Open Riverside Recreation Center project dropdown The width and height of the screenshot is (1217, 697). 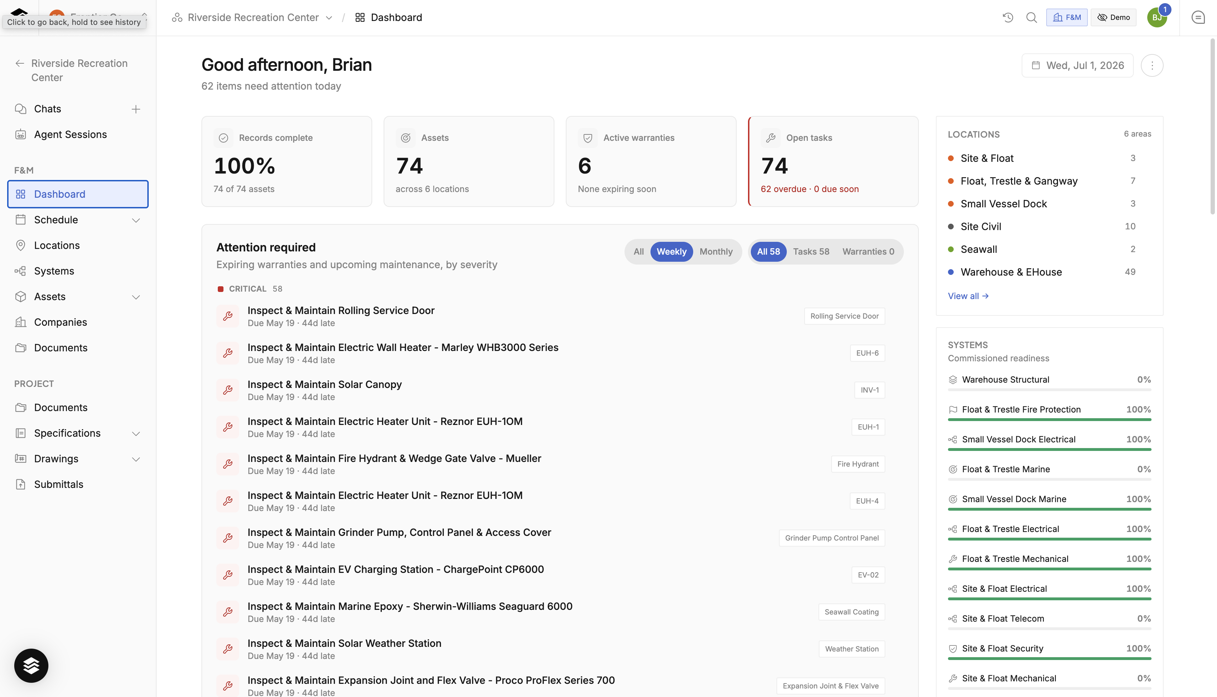tap(252, 18)
